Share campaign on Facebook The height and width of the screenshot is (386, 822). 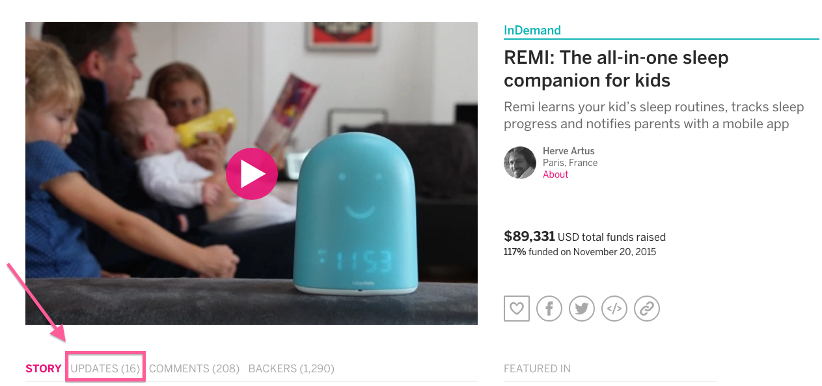click(x=549, y=309)
